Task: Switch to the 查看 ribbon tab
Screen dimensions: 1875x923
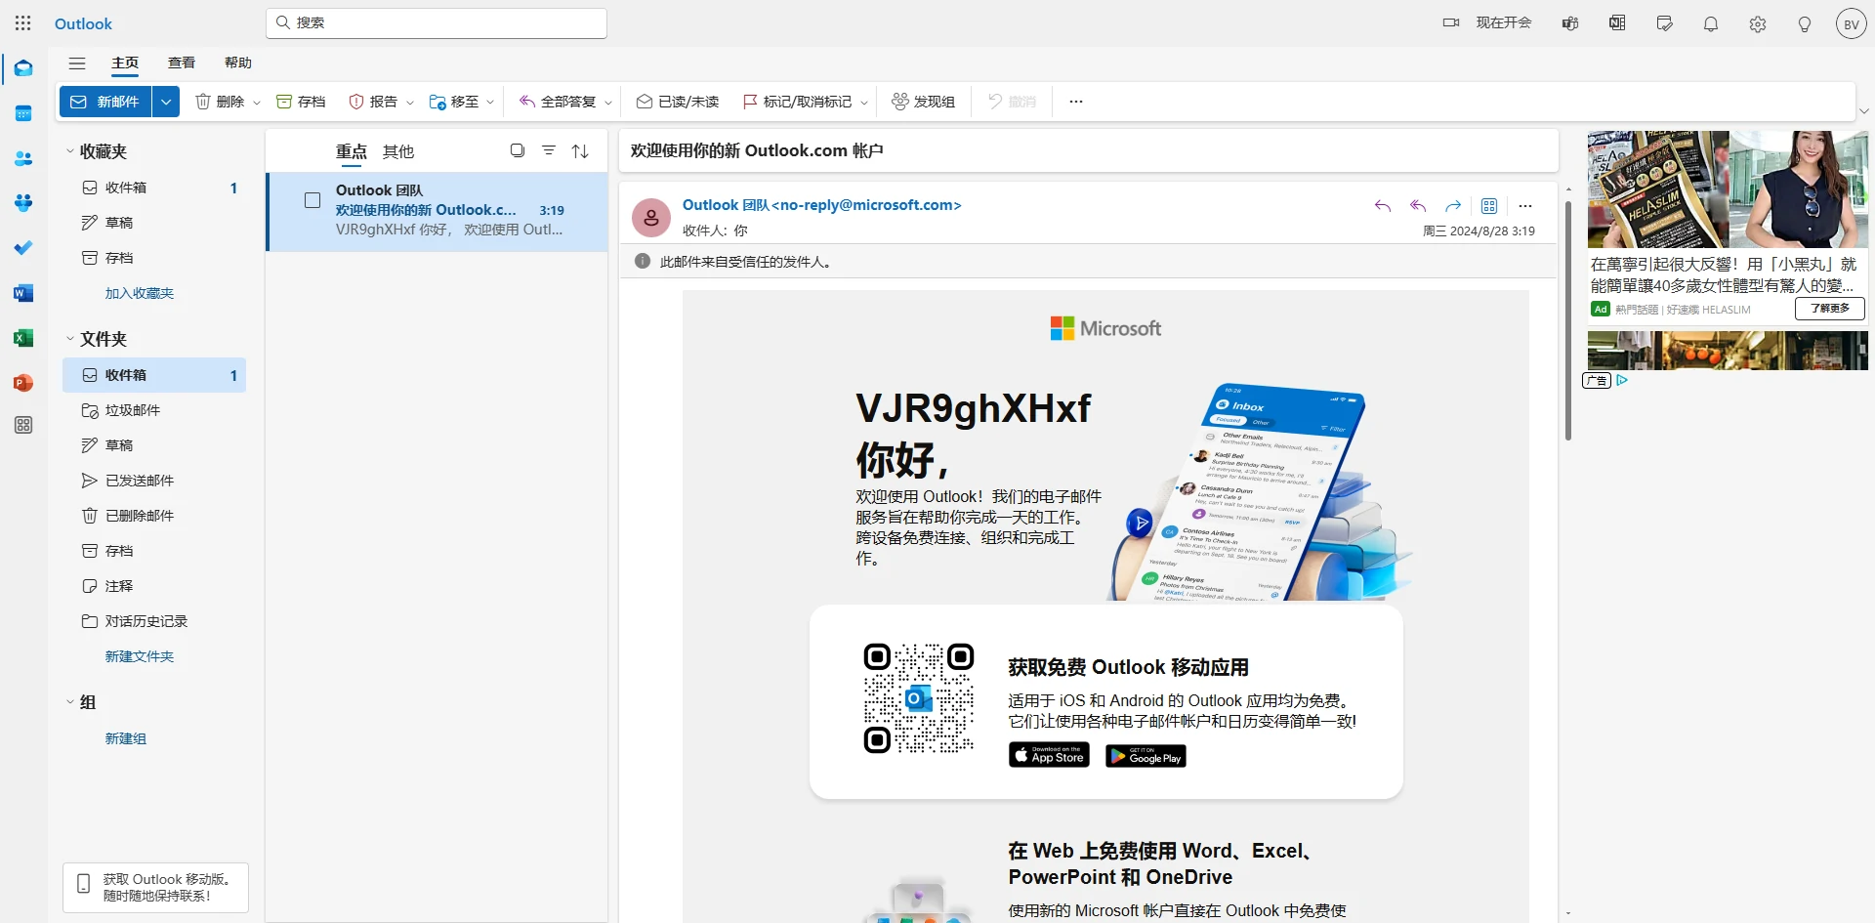Action: (x=182, y=63)
